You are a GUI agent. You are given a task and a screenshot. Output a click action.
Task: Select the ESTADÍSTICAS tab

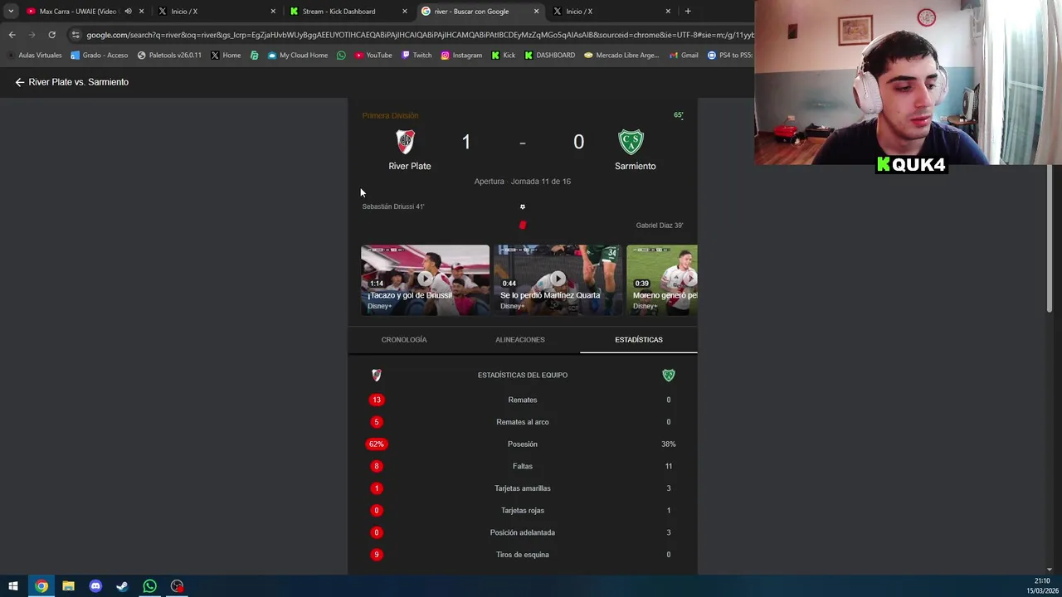[639, 340]
